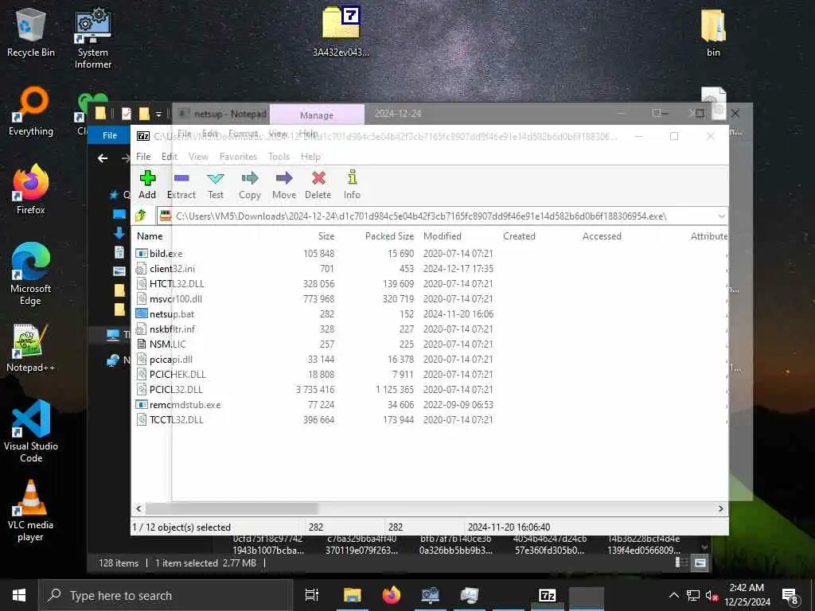Go back in the Explorer window
The height and width of the screenshot is (611, 815).
pos(103,158)
